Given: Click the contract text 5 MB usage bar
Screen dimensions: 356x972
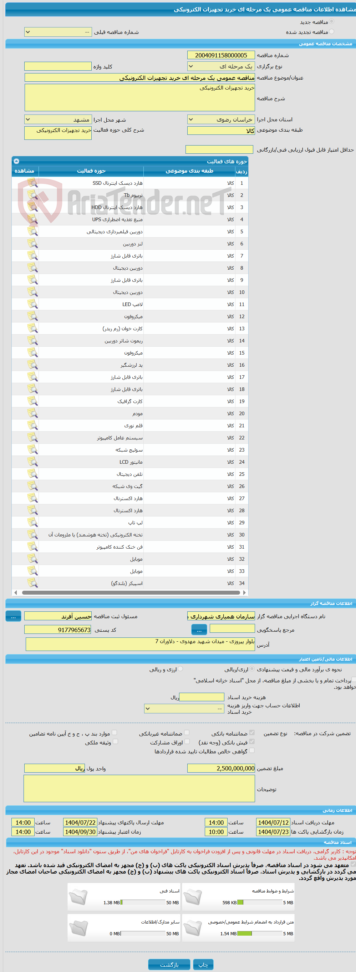Looking at the screenshot, I should (260, 933).
